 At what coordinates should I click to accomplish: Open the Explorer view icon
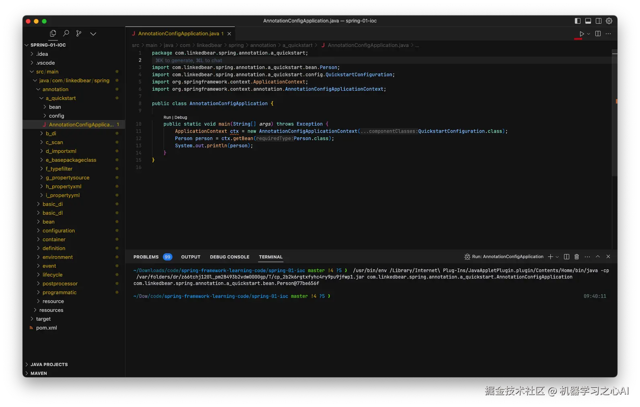[x=53, y=33]
